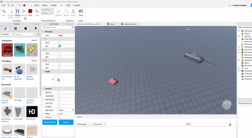Click the Toolbox search magnifier icon
The height and width of the screenshot is (138, 252).
35,34
